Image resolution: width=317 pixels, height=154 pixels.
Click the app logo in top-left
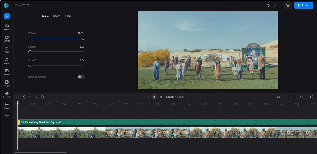[7, 6]
